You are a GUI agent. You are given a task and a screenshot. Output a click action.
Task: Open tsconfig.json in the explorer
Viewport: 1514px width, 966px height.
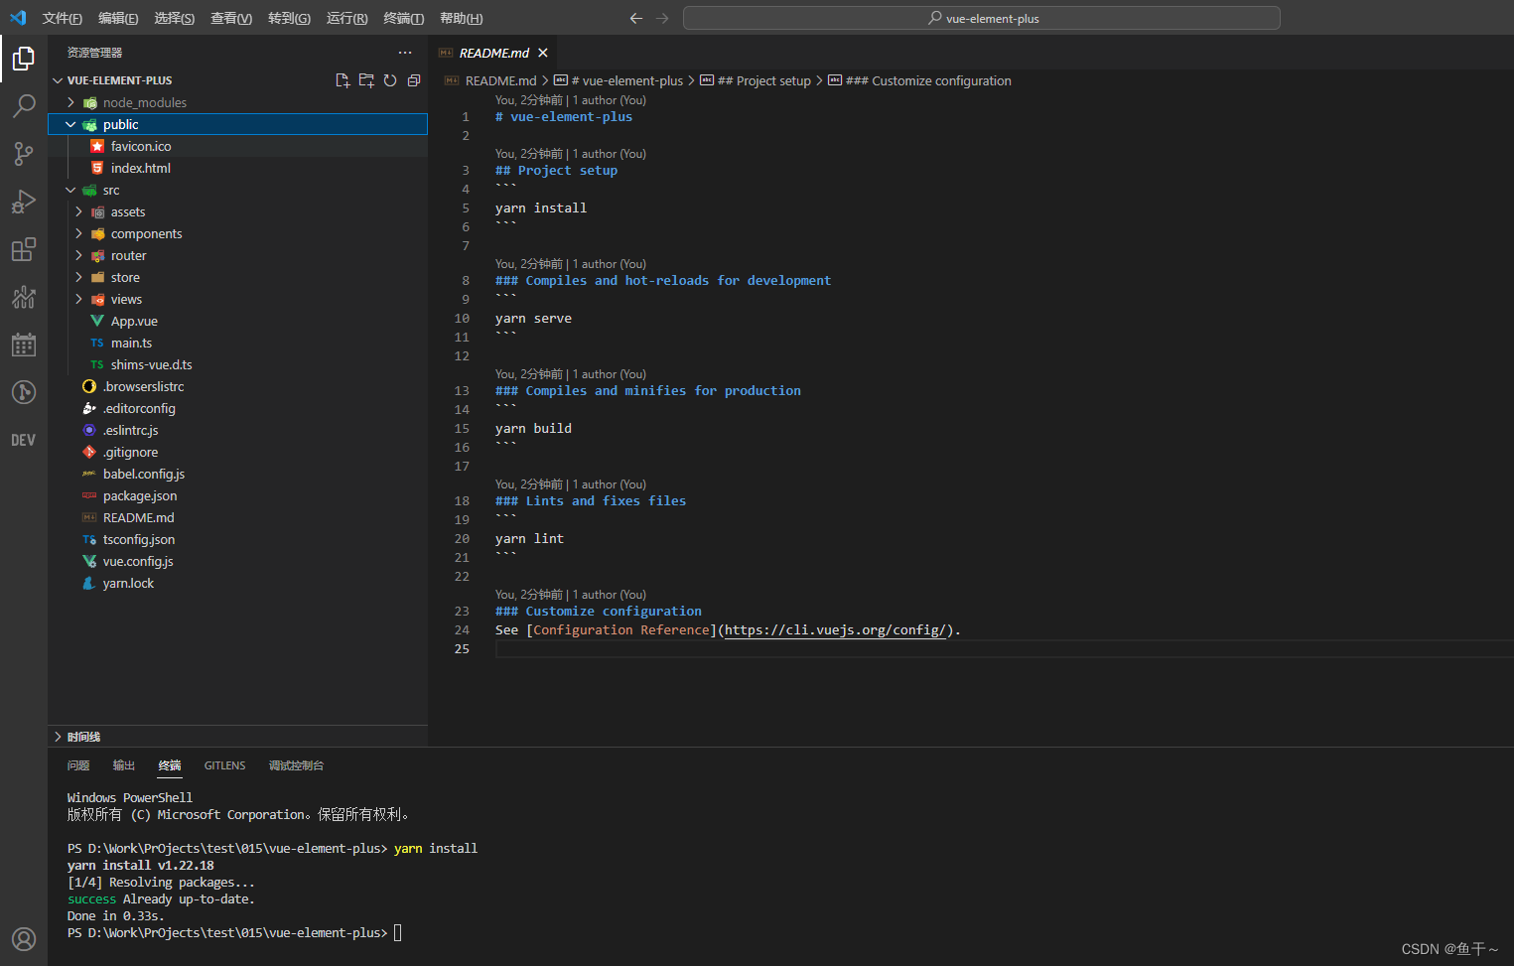[138, 539]
